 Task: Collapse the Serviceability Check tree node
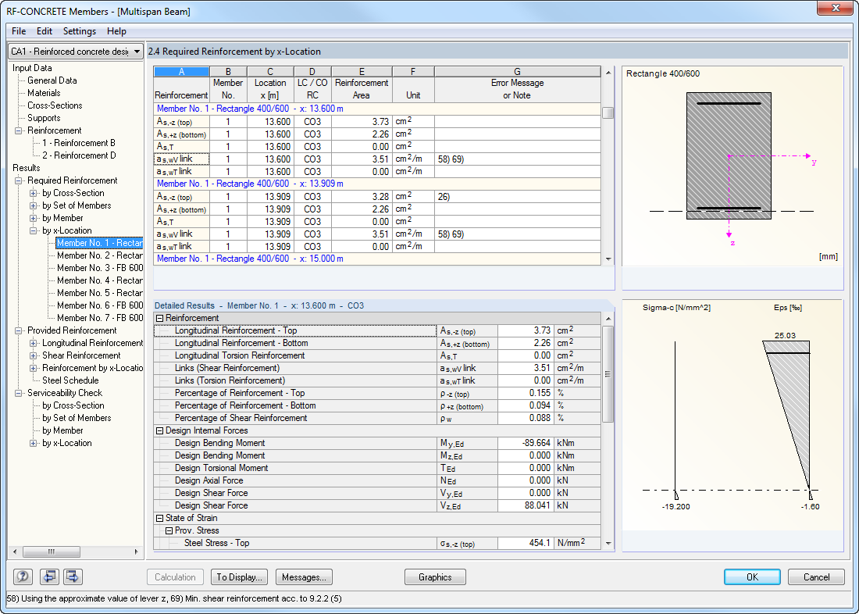[x=19, y=393]
